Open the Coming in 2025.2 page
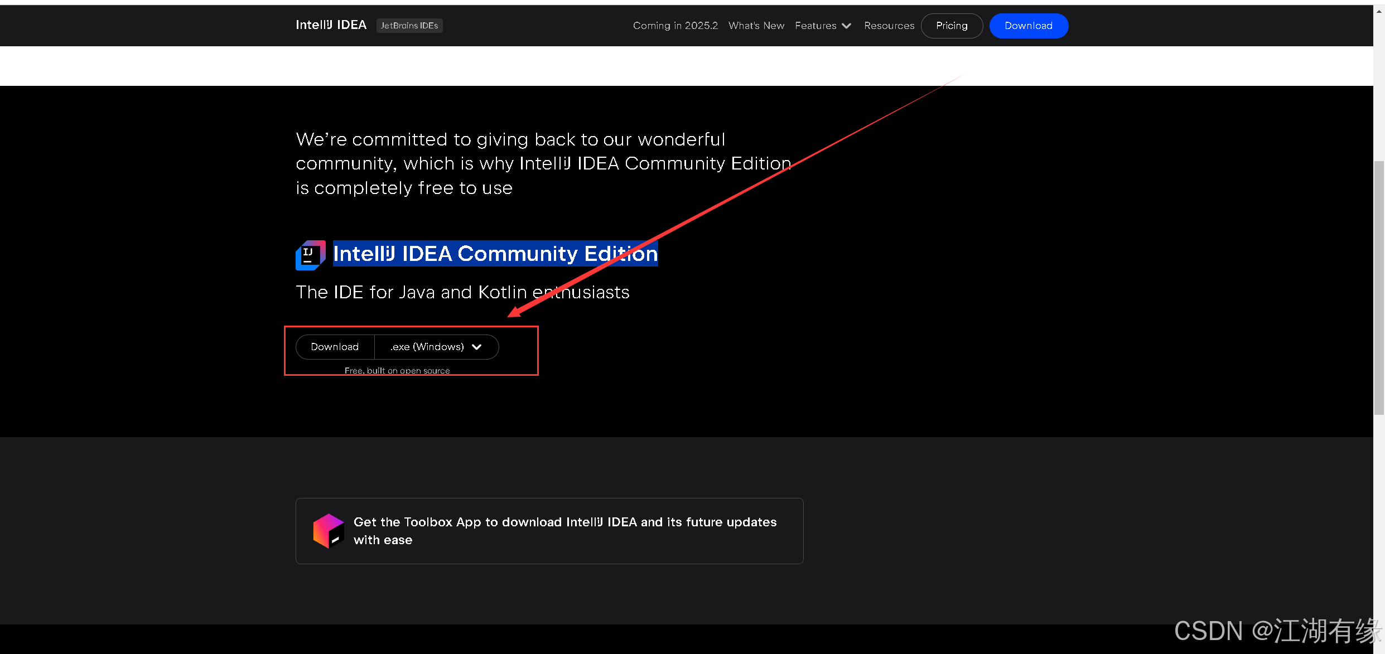 tap(675, 26)
